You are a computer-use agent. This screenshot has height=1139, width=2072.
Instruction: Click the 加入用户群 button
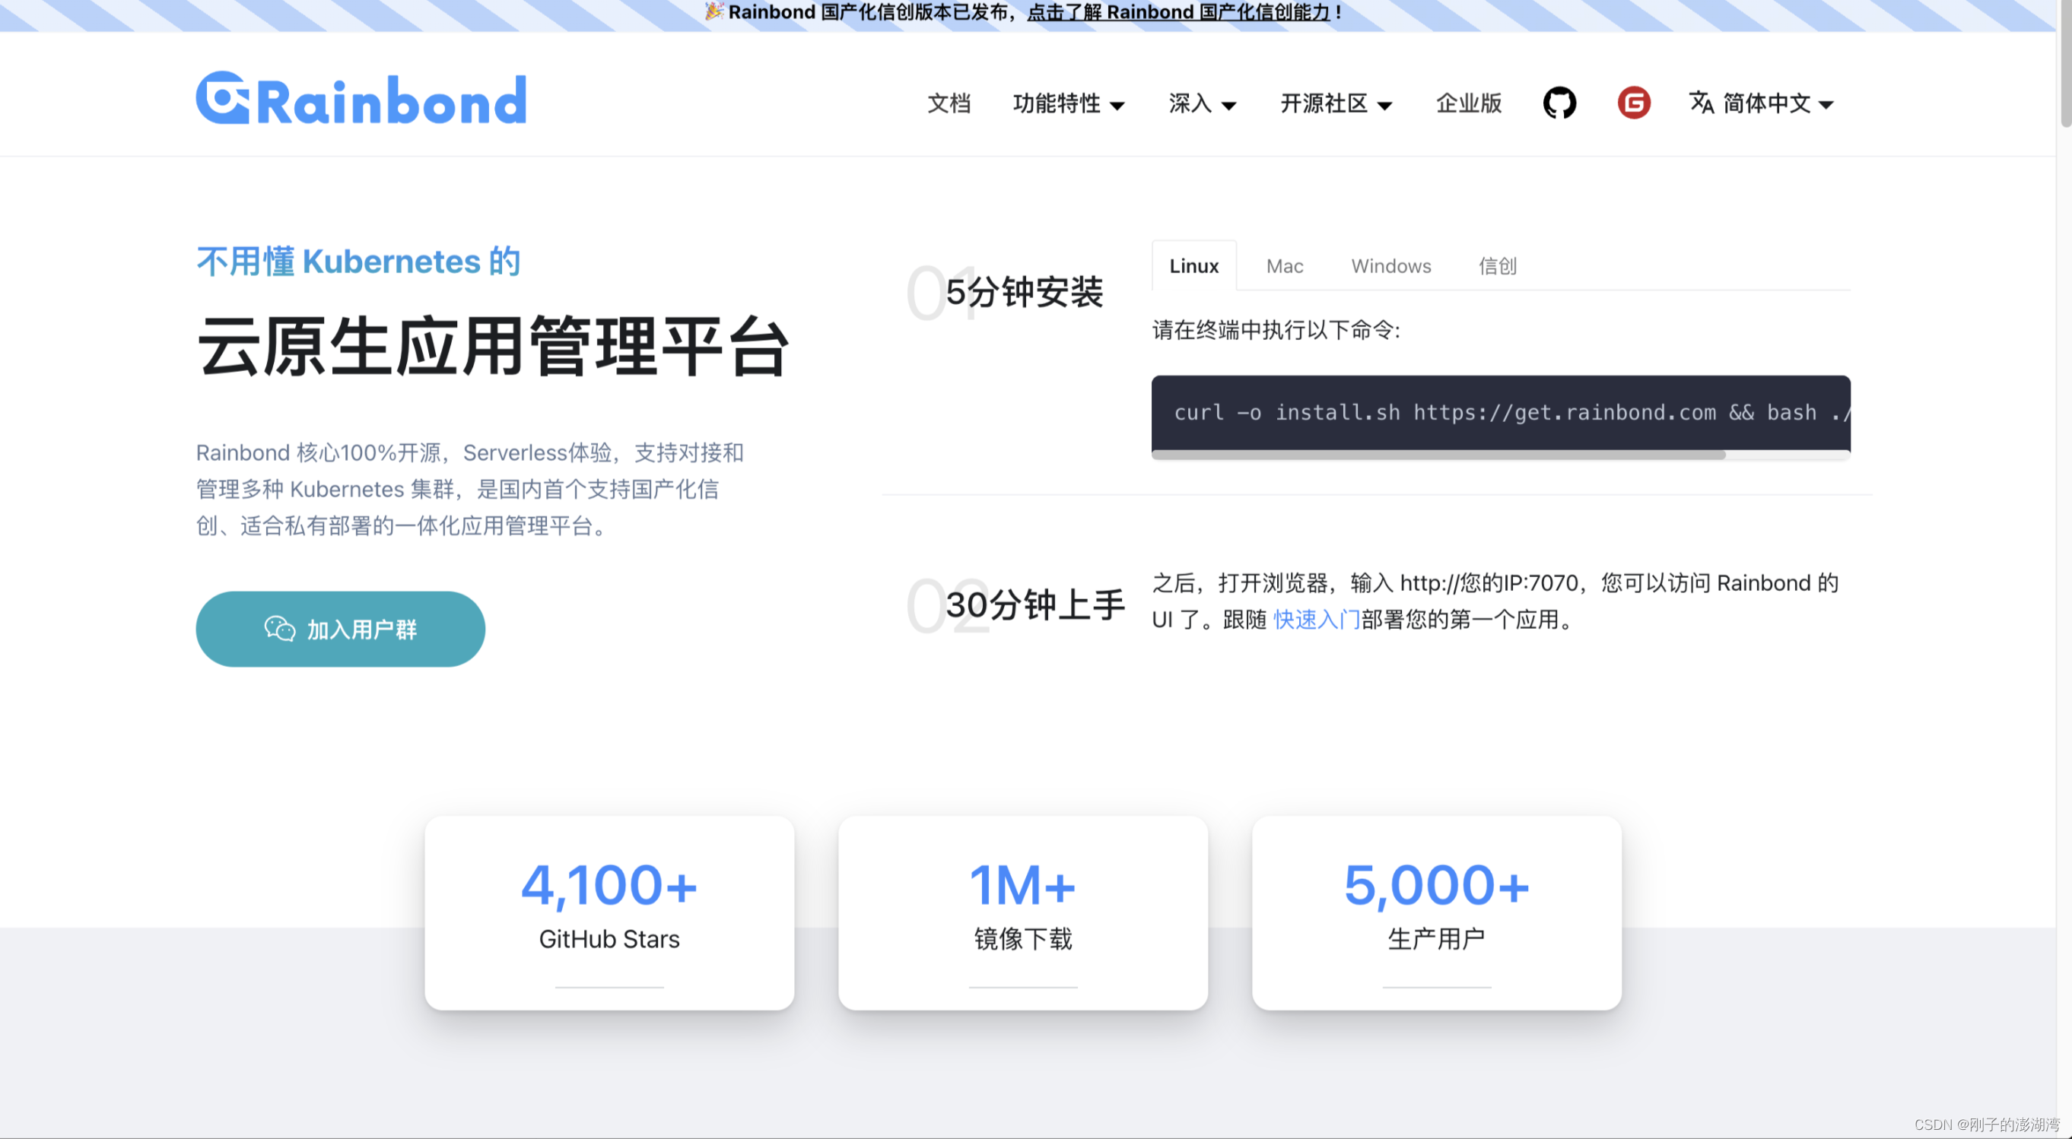[340, 629]
